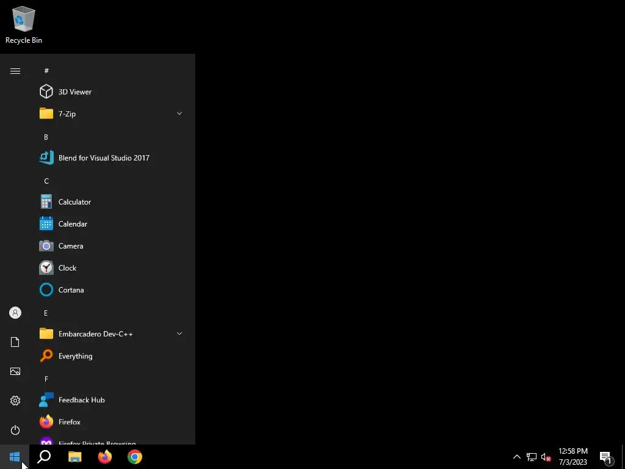The image size is (625, 469).
Task: Launch Google Chrome from taskbar
Action: [x=135, y=457]
